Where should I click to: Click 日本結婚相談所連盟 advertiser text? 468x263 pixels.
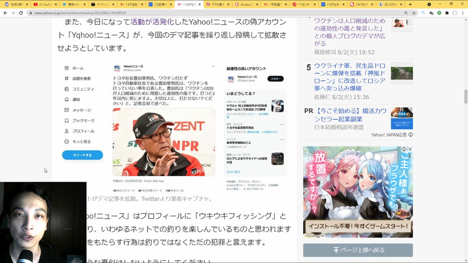pos(339,127)
